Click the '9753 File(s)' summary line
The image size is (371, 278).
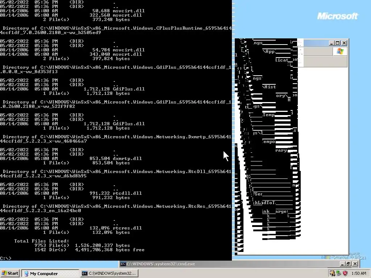tap(82, 245)
